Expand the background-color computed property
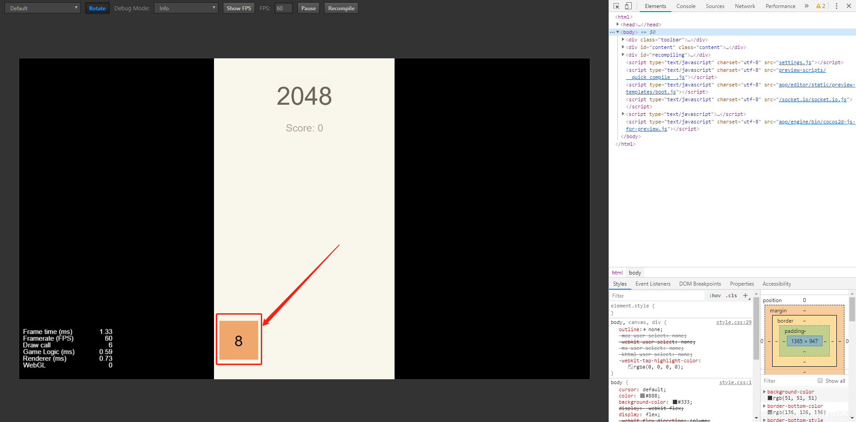This screenshot has width=856, height=422. tap(765, 392)
